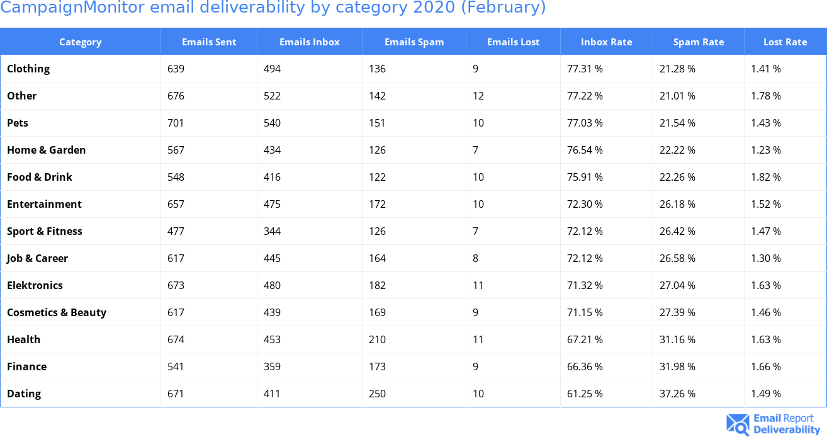827x437 pixels.
Task: Click the Home & Garden row label
Action: click(x=46, y=150)
